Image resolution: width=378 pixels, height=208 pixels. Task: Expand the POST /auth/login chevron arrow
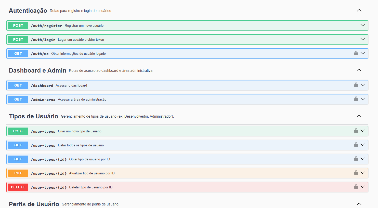pyautogui.click(x=362, y=39)
